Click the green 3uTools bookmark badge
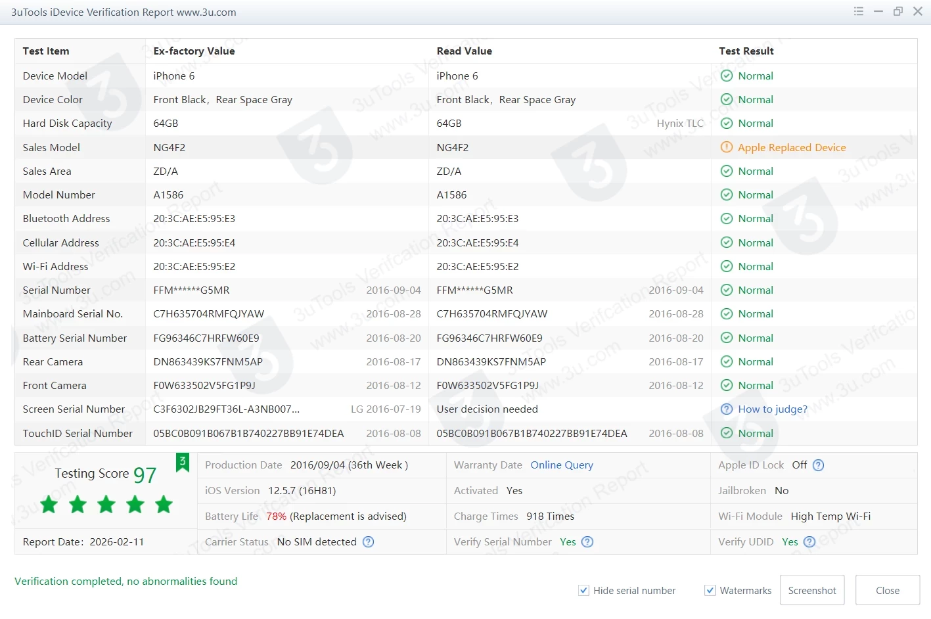The height and width of the screenshot is (619, 931). pyautogui.click(x=183, y=463)
